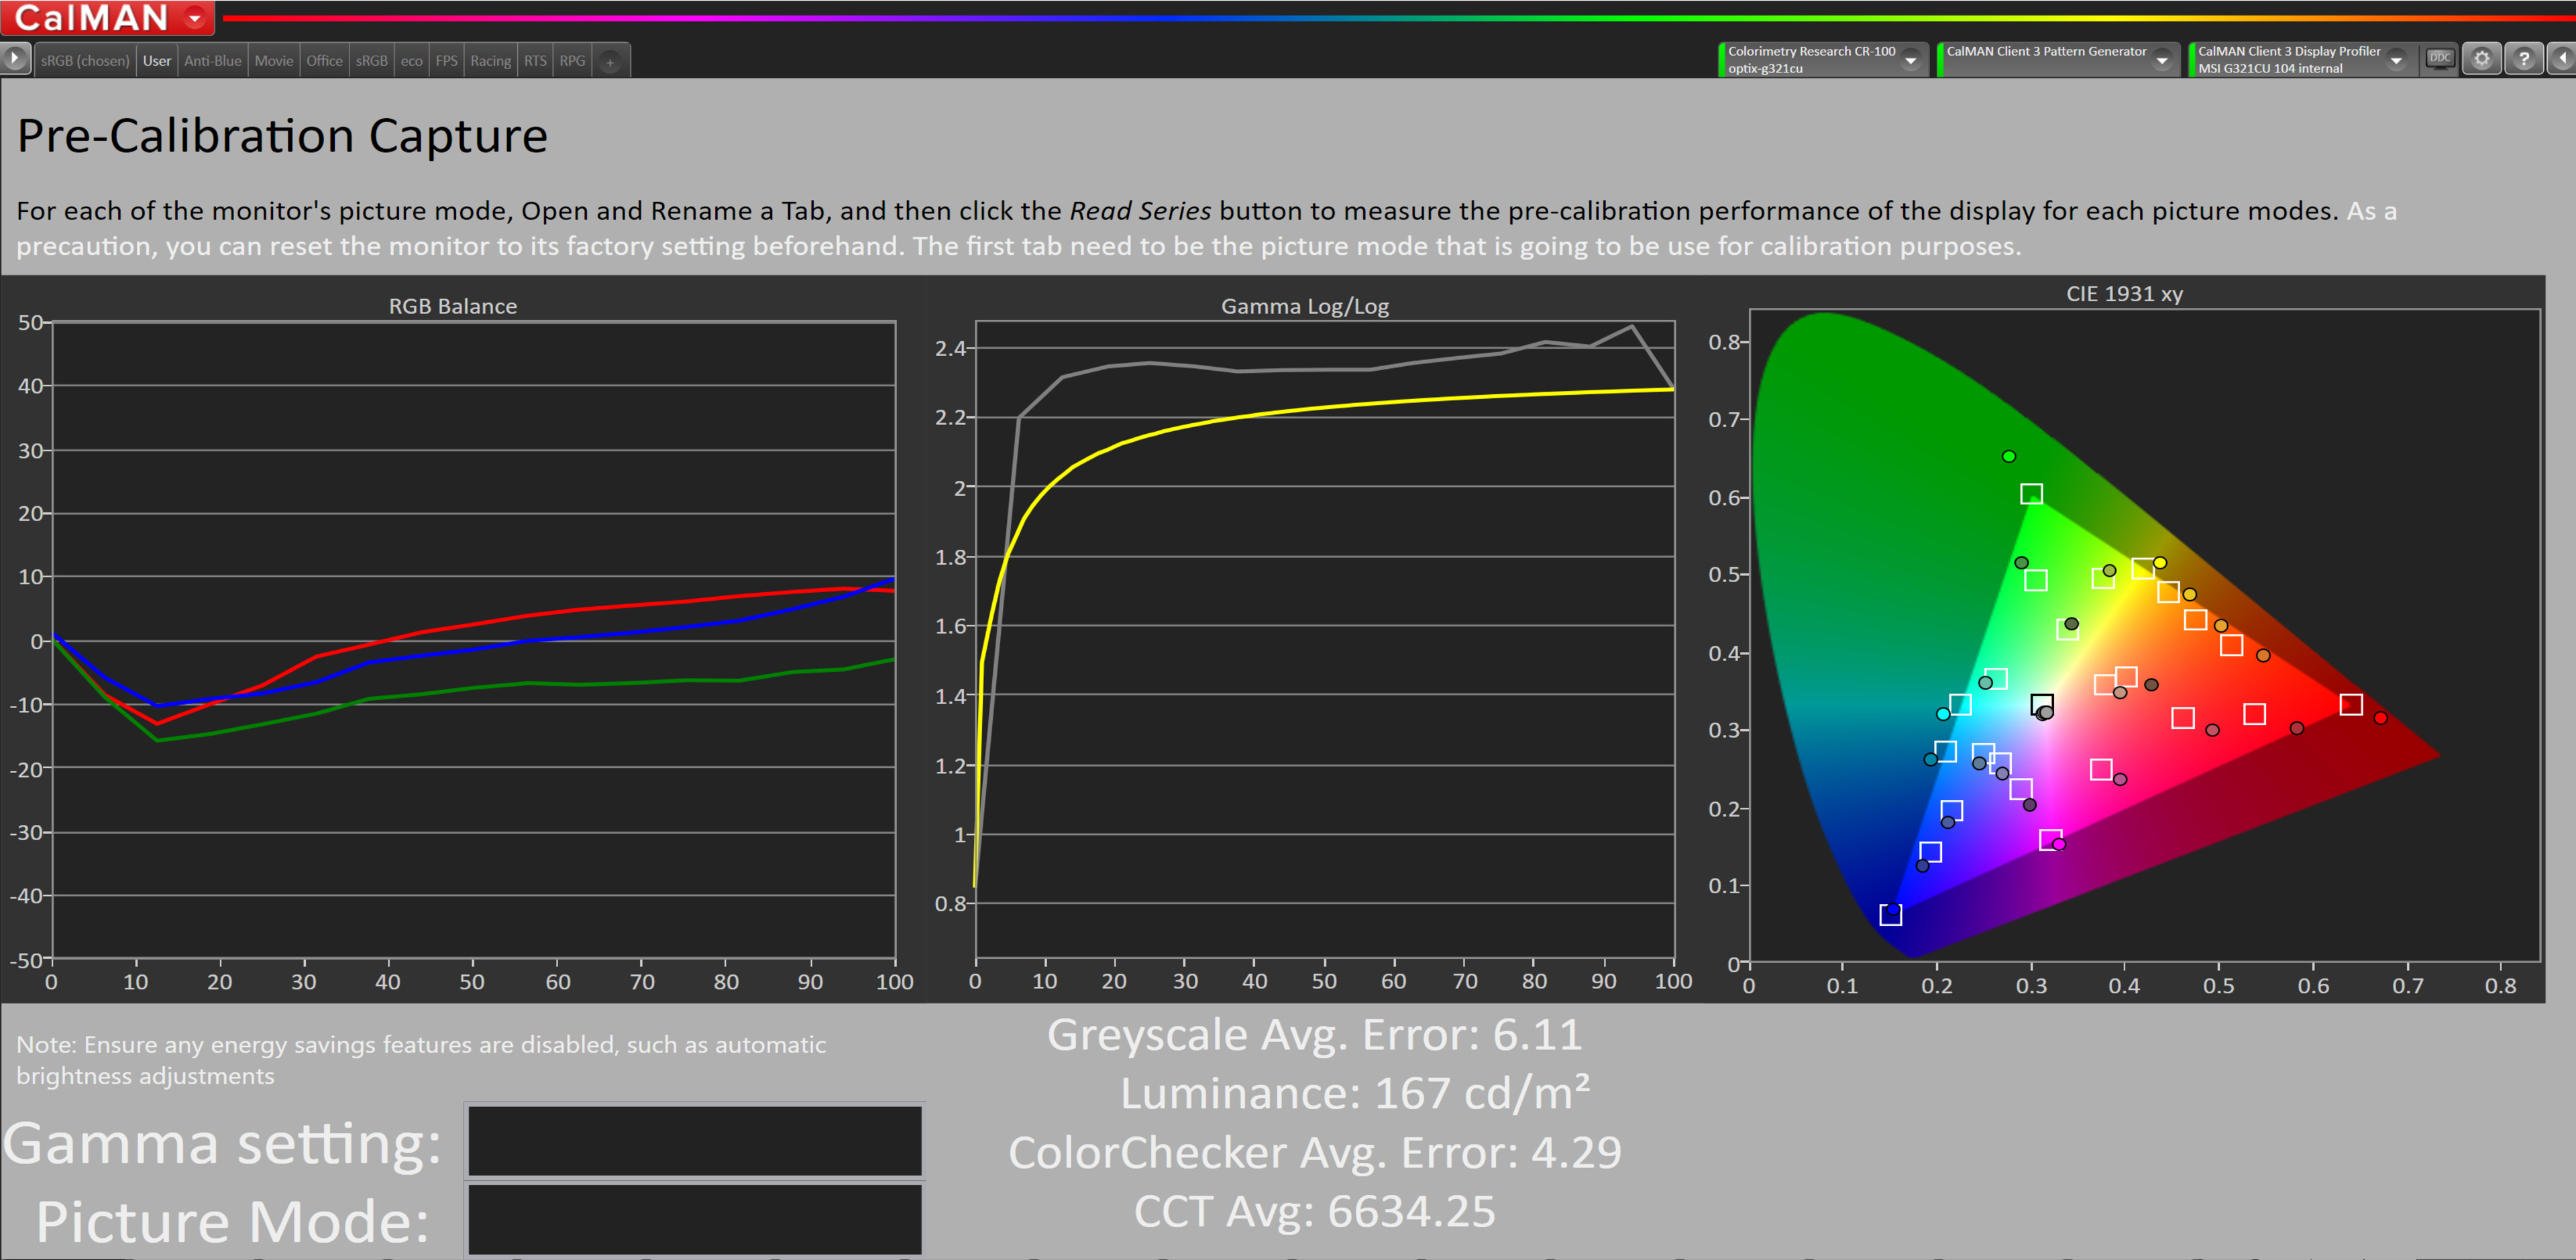Click the left arrow panel icon
Screen dimensions: 2576x1260
[x=2562, y=59]
